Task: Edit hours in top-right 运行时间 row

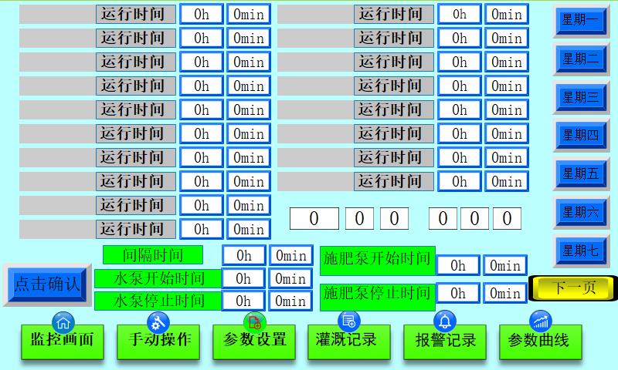Action: click(460, 14)
